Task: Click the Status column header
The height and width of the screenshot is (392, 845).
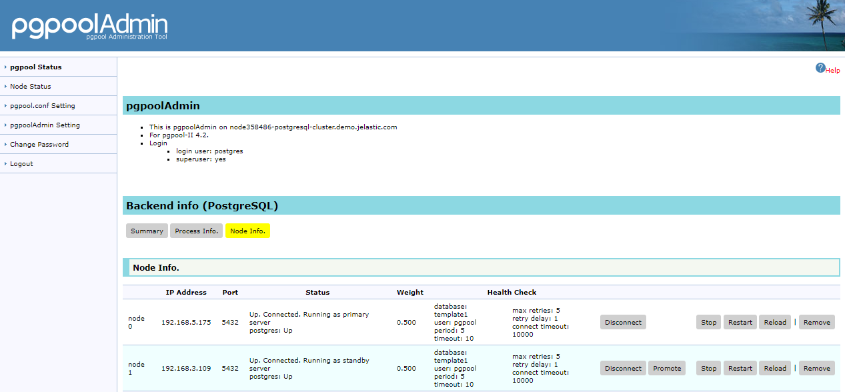Action: [x=317, y=292]
